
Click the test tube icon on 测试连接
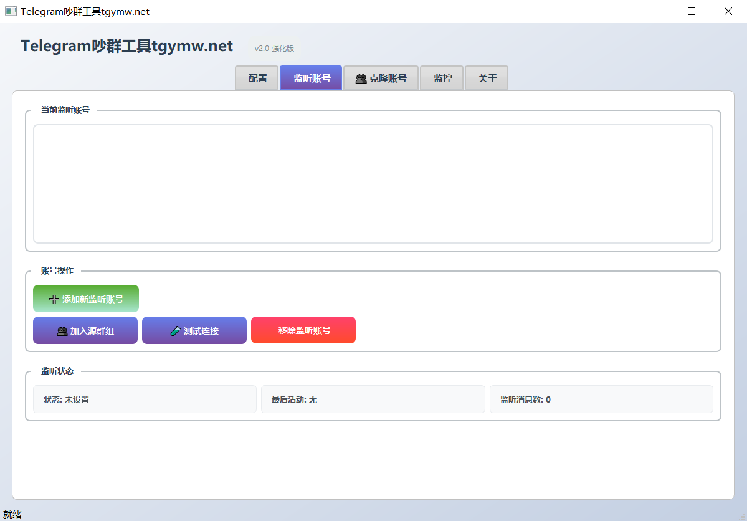click(175, 331)
